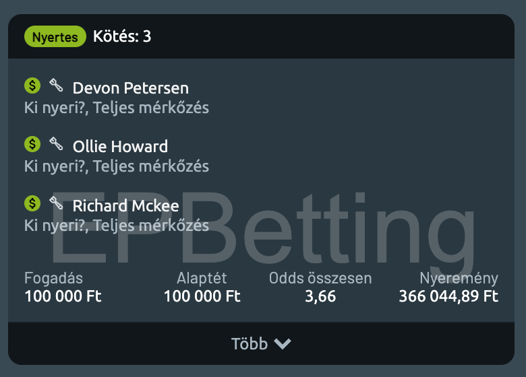Click the market description under Richard Mckee
The width and height of the screenshot is (526, 377).
(117, 225)
